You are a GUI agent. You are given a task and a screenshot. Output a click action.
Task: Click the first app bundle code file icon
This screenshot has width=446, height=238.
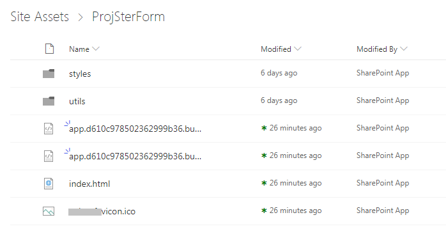tap(49, 129)
